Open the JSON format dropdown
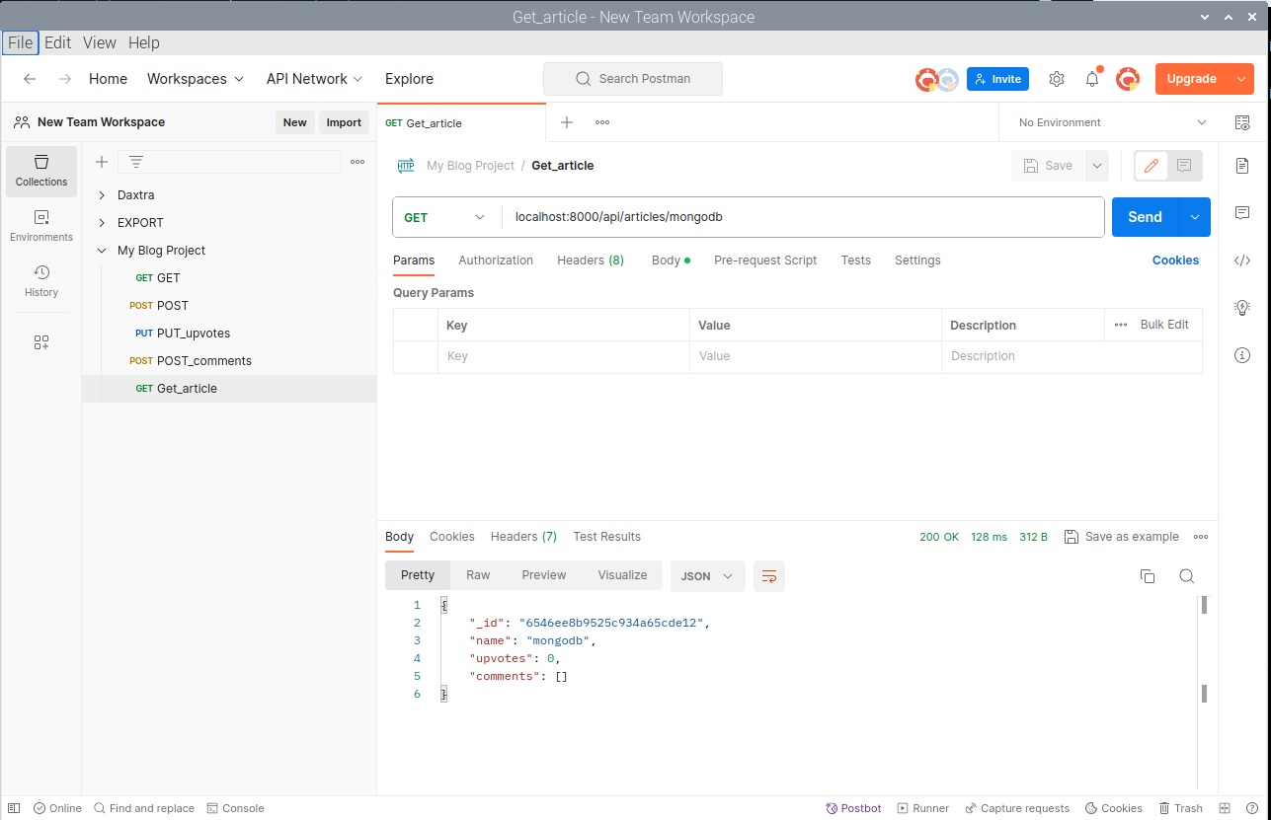This screenshot has height=820, width=1271. click(708, 576)
